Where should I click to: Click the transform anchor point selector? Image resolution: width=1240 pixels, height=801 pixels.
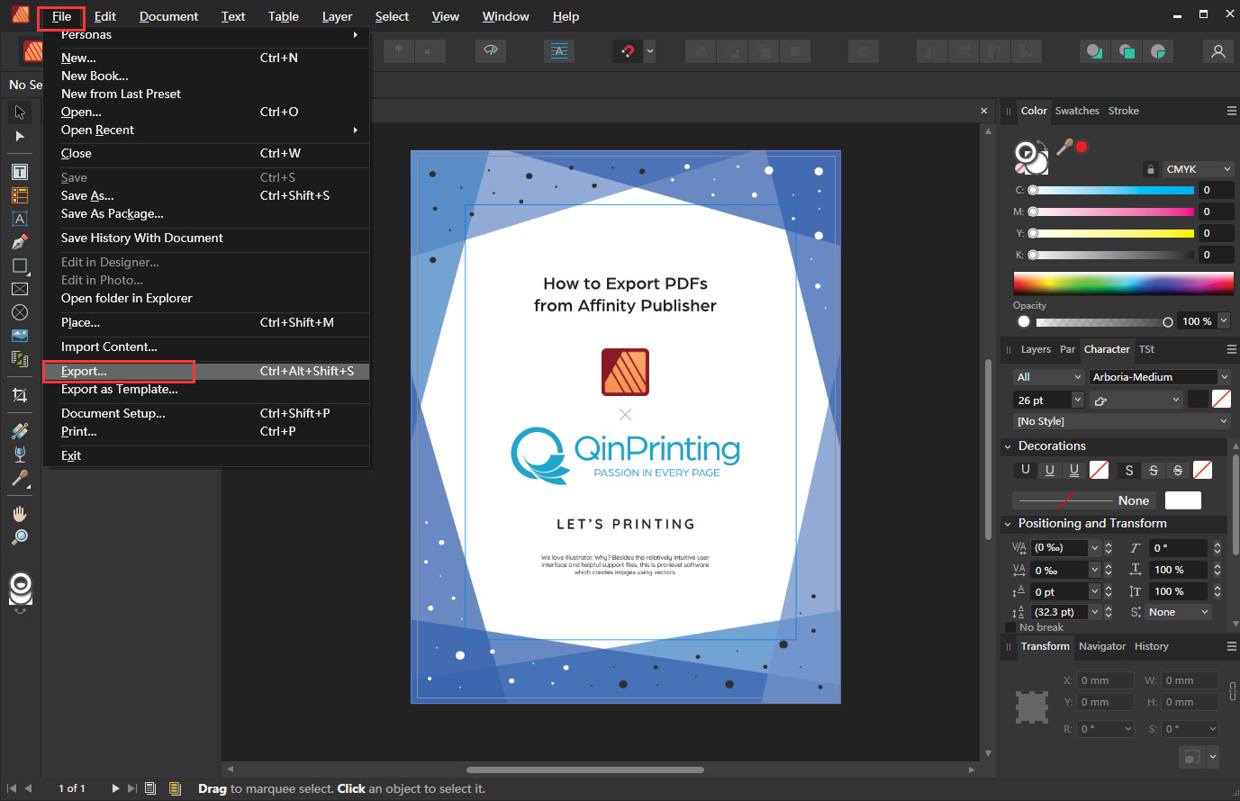(1032, 707)
